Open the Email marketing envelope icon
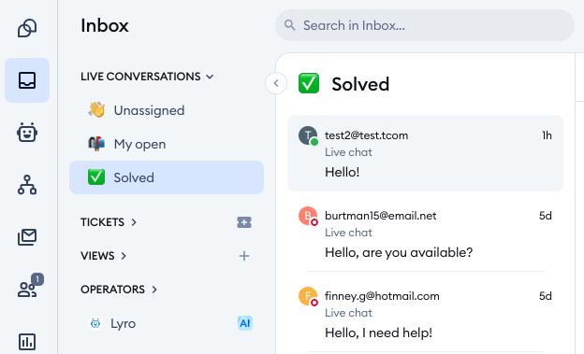Viewport: 584px width, 354px height. [27, 237]
